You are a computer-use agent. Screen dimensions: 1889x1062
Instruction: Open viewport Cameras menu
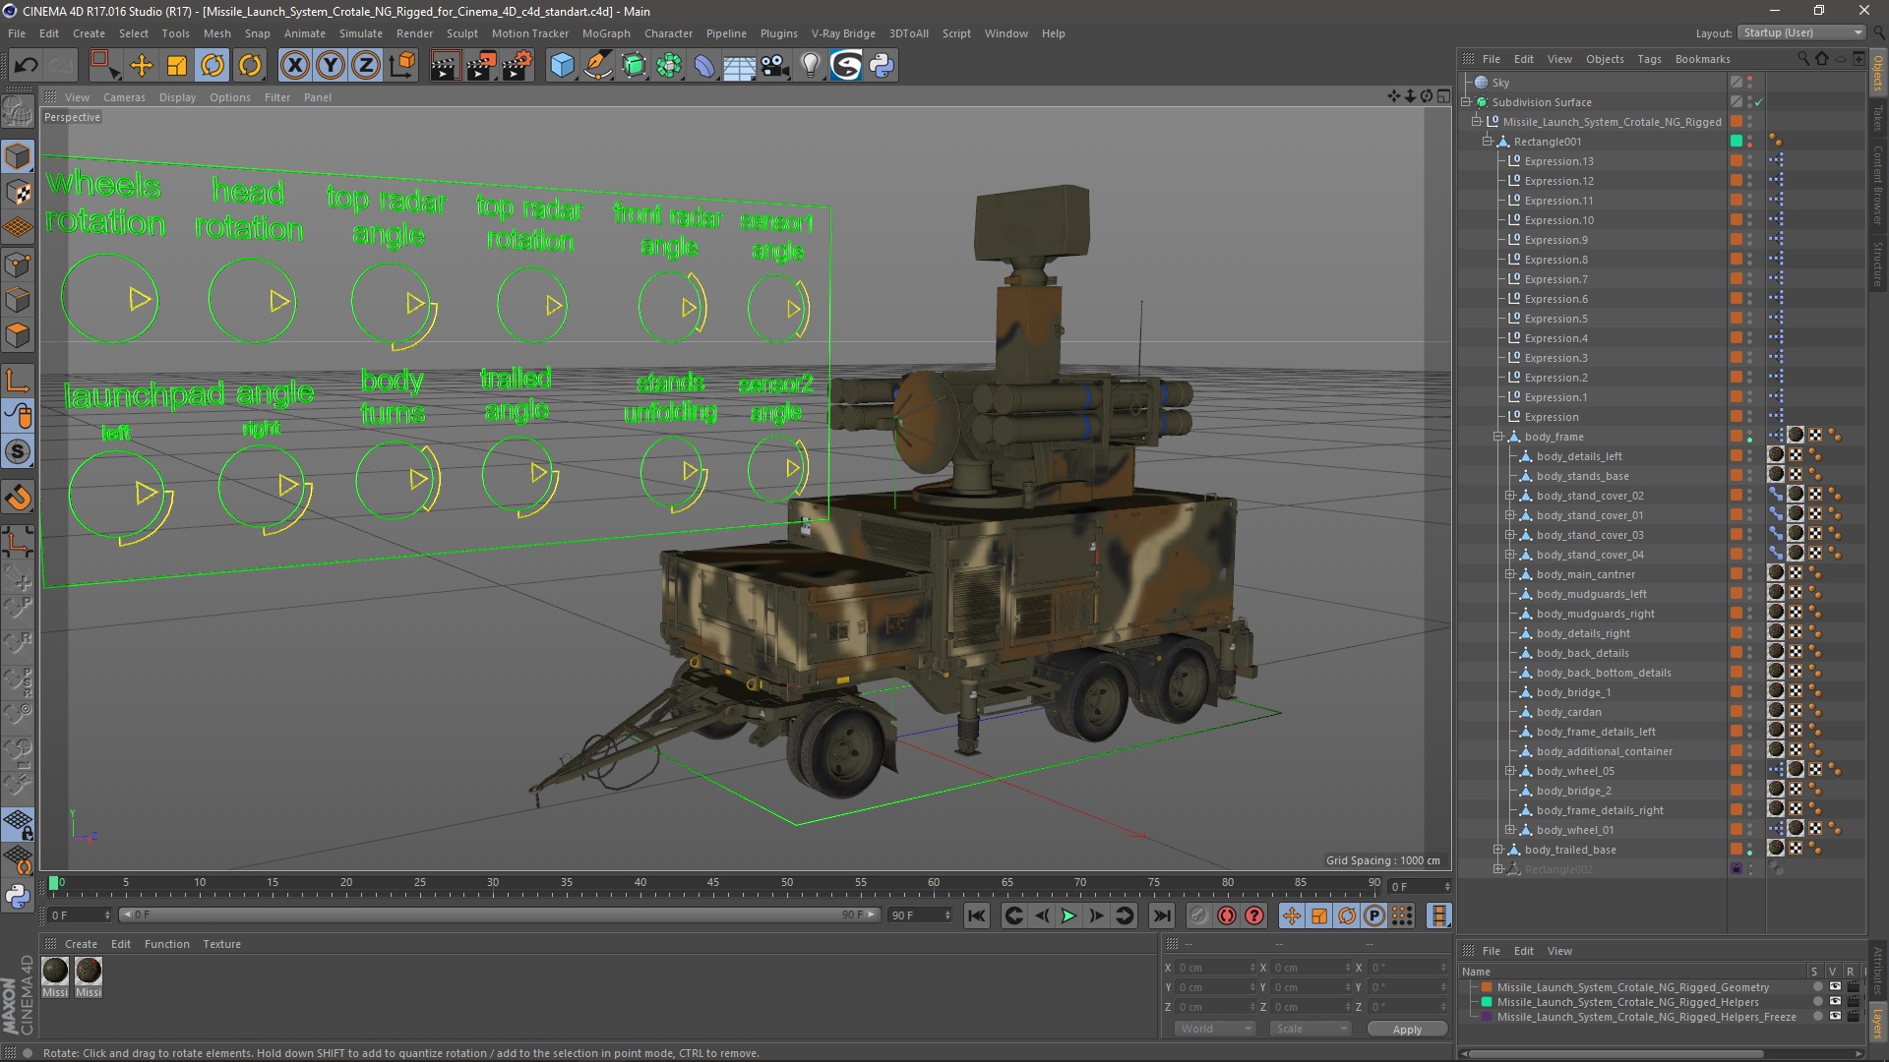[x=124, y=97]
